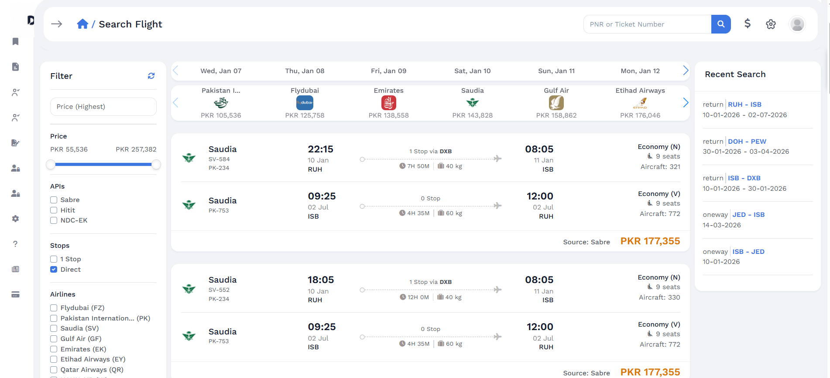Viewport: 830px width, 378px height.
Task: Check the Qatar Airways (QR) filter
Action: point(54,370)
